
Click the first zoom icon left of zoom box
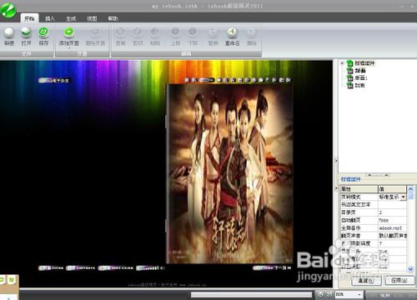(320, 294)
